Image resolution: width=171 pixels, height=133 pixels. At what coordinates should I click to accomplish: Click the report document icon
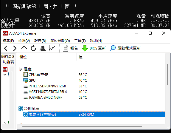click(65, 48)
